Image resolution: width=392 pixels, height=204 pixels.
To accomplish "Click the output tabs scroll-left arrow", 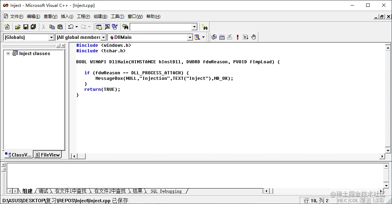I will pos(10,191).
